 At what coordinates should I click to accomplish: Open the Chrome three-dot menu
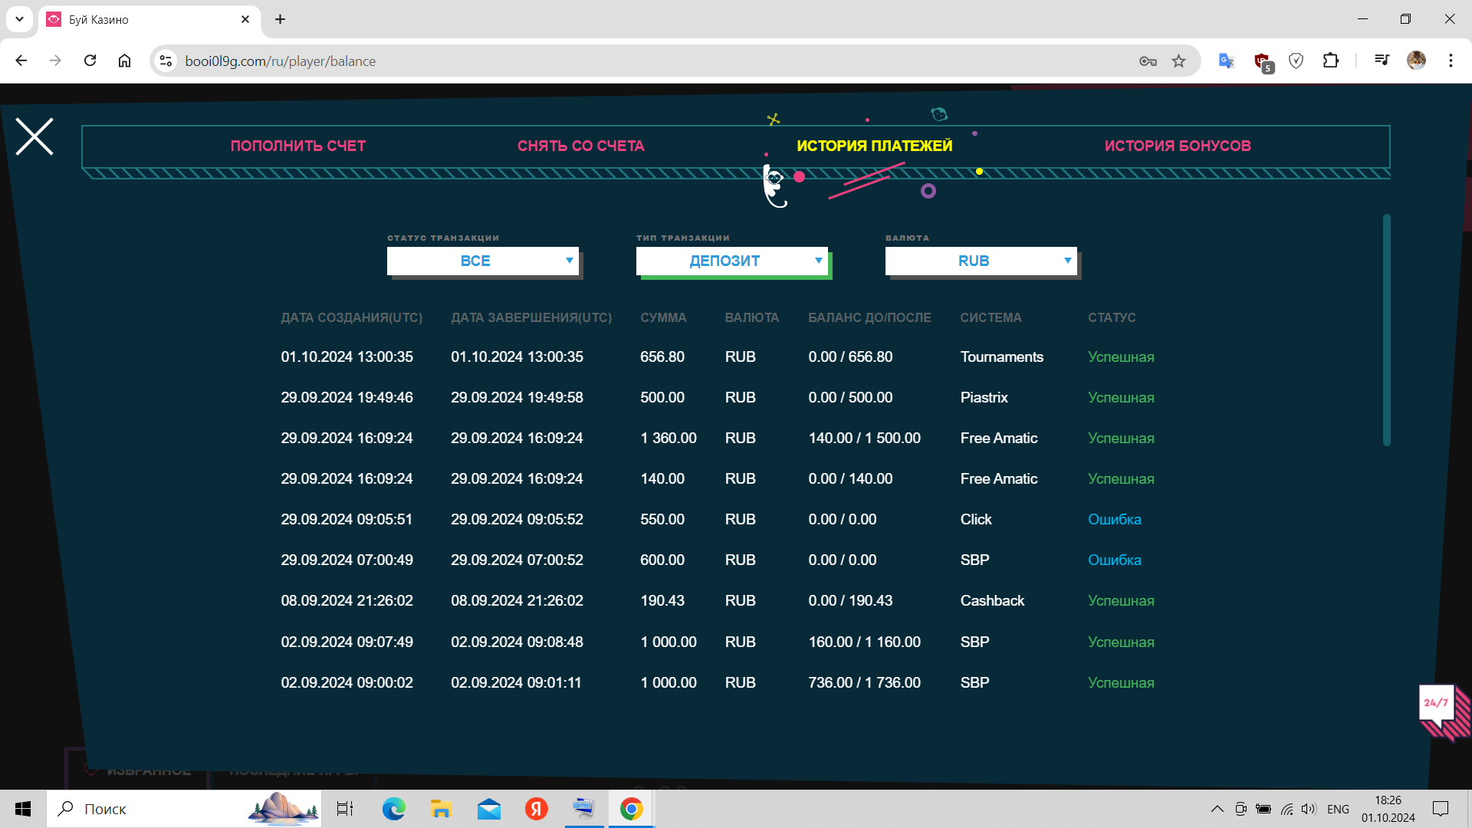[x=1451, y=61]
